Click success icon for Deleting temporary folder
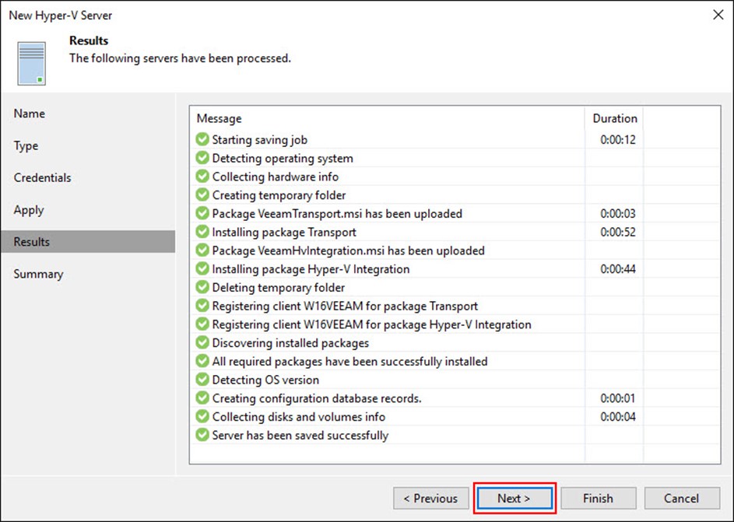Screen dimensions: 734x522 point(202,287)
